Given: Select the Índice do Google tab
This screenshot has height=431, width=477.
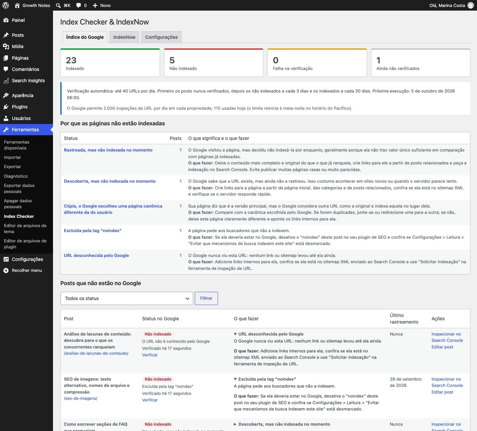Looking at the screenshot, I should [x=85, y=37].
